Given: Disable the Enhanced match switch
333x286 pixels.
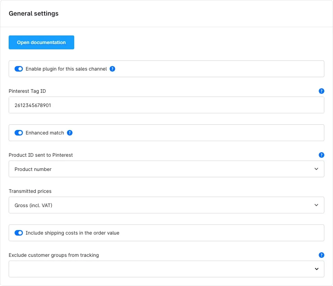Looking at the screenshot, I should [19, 133].
